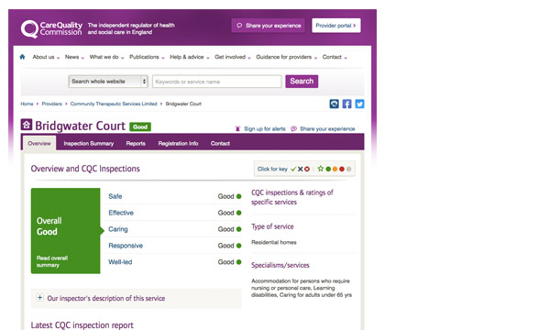Viewport: 550px width, 330px height.
Task: Open the About us menu
Action: [46, 57]
